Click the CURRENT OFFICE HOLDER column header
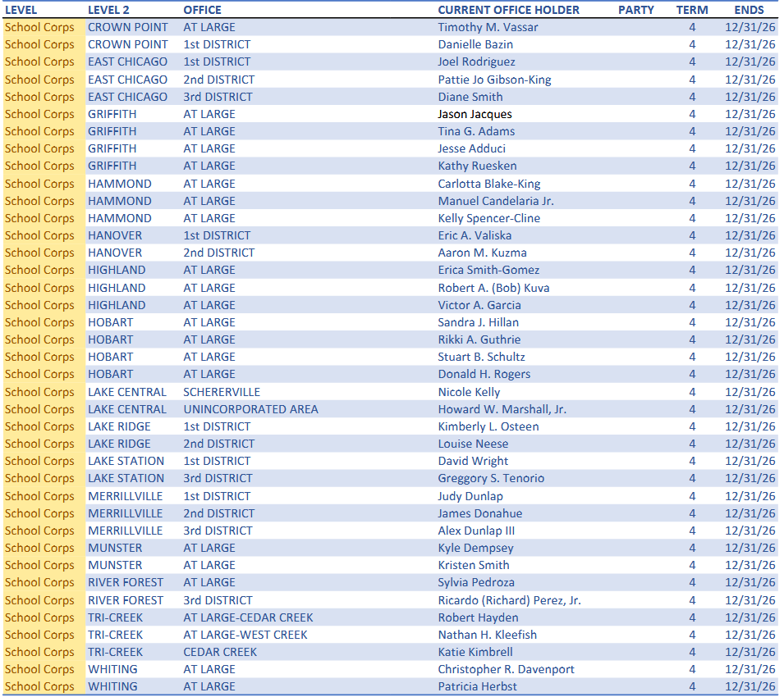Screen dimensions: 784x697 [508, 10]
